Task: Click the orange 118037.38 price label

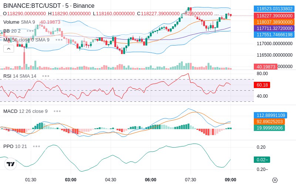Action: (x=274, y=22)
